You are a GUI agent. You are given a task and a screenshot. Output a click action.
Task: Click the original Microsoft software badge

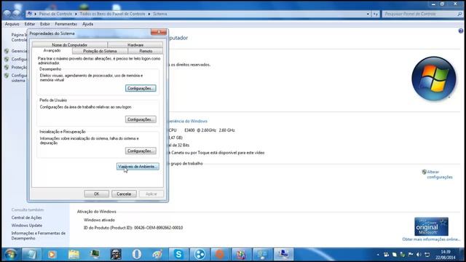431,226
